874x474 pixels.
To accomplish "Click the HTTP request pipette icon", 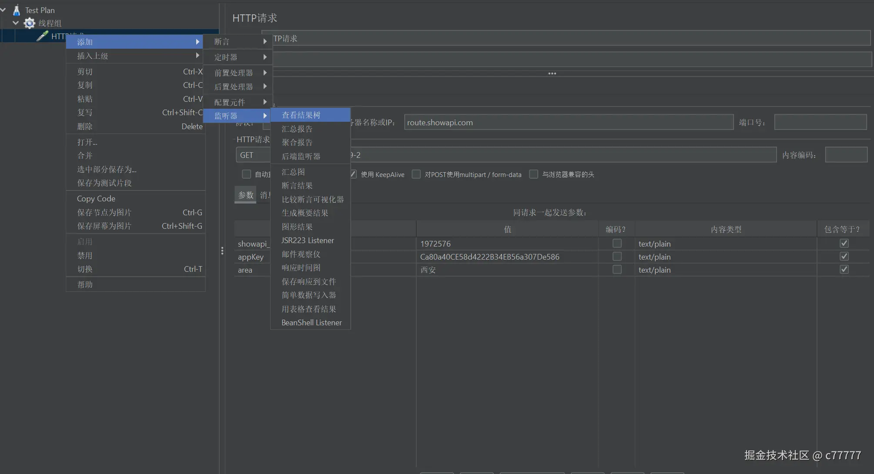I will (x=42, y=36).
